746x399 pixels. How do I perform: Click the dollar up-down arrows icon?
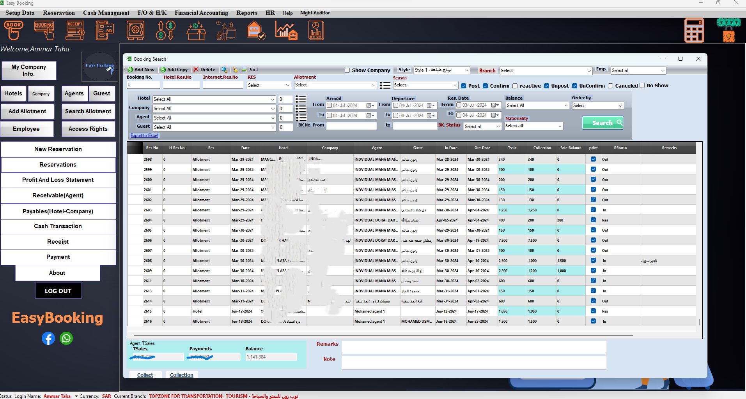[x=166, y=30]
